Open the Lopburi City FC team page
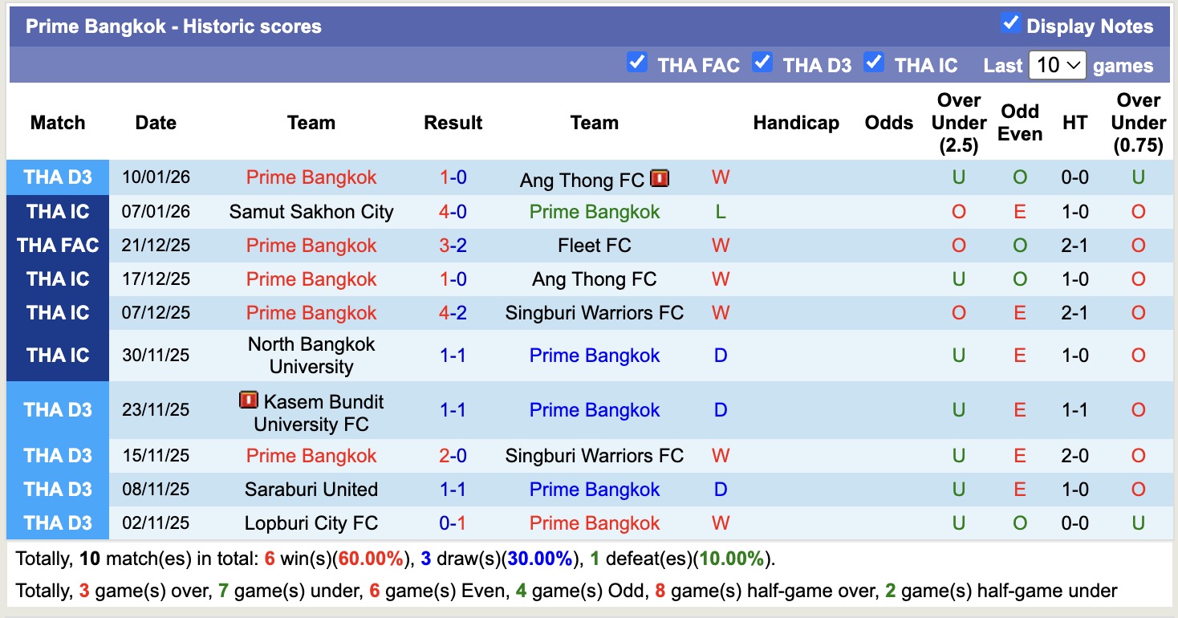The width and height of the screenshot is (1178, 618). pyautogui.click(x=311, y=522)
